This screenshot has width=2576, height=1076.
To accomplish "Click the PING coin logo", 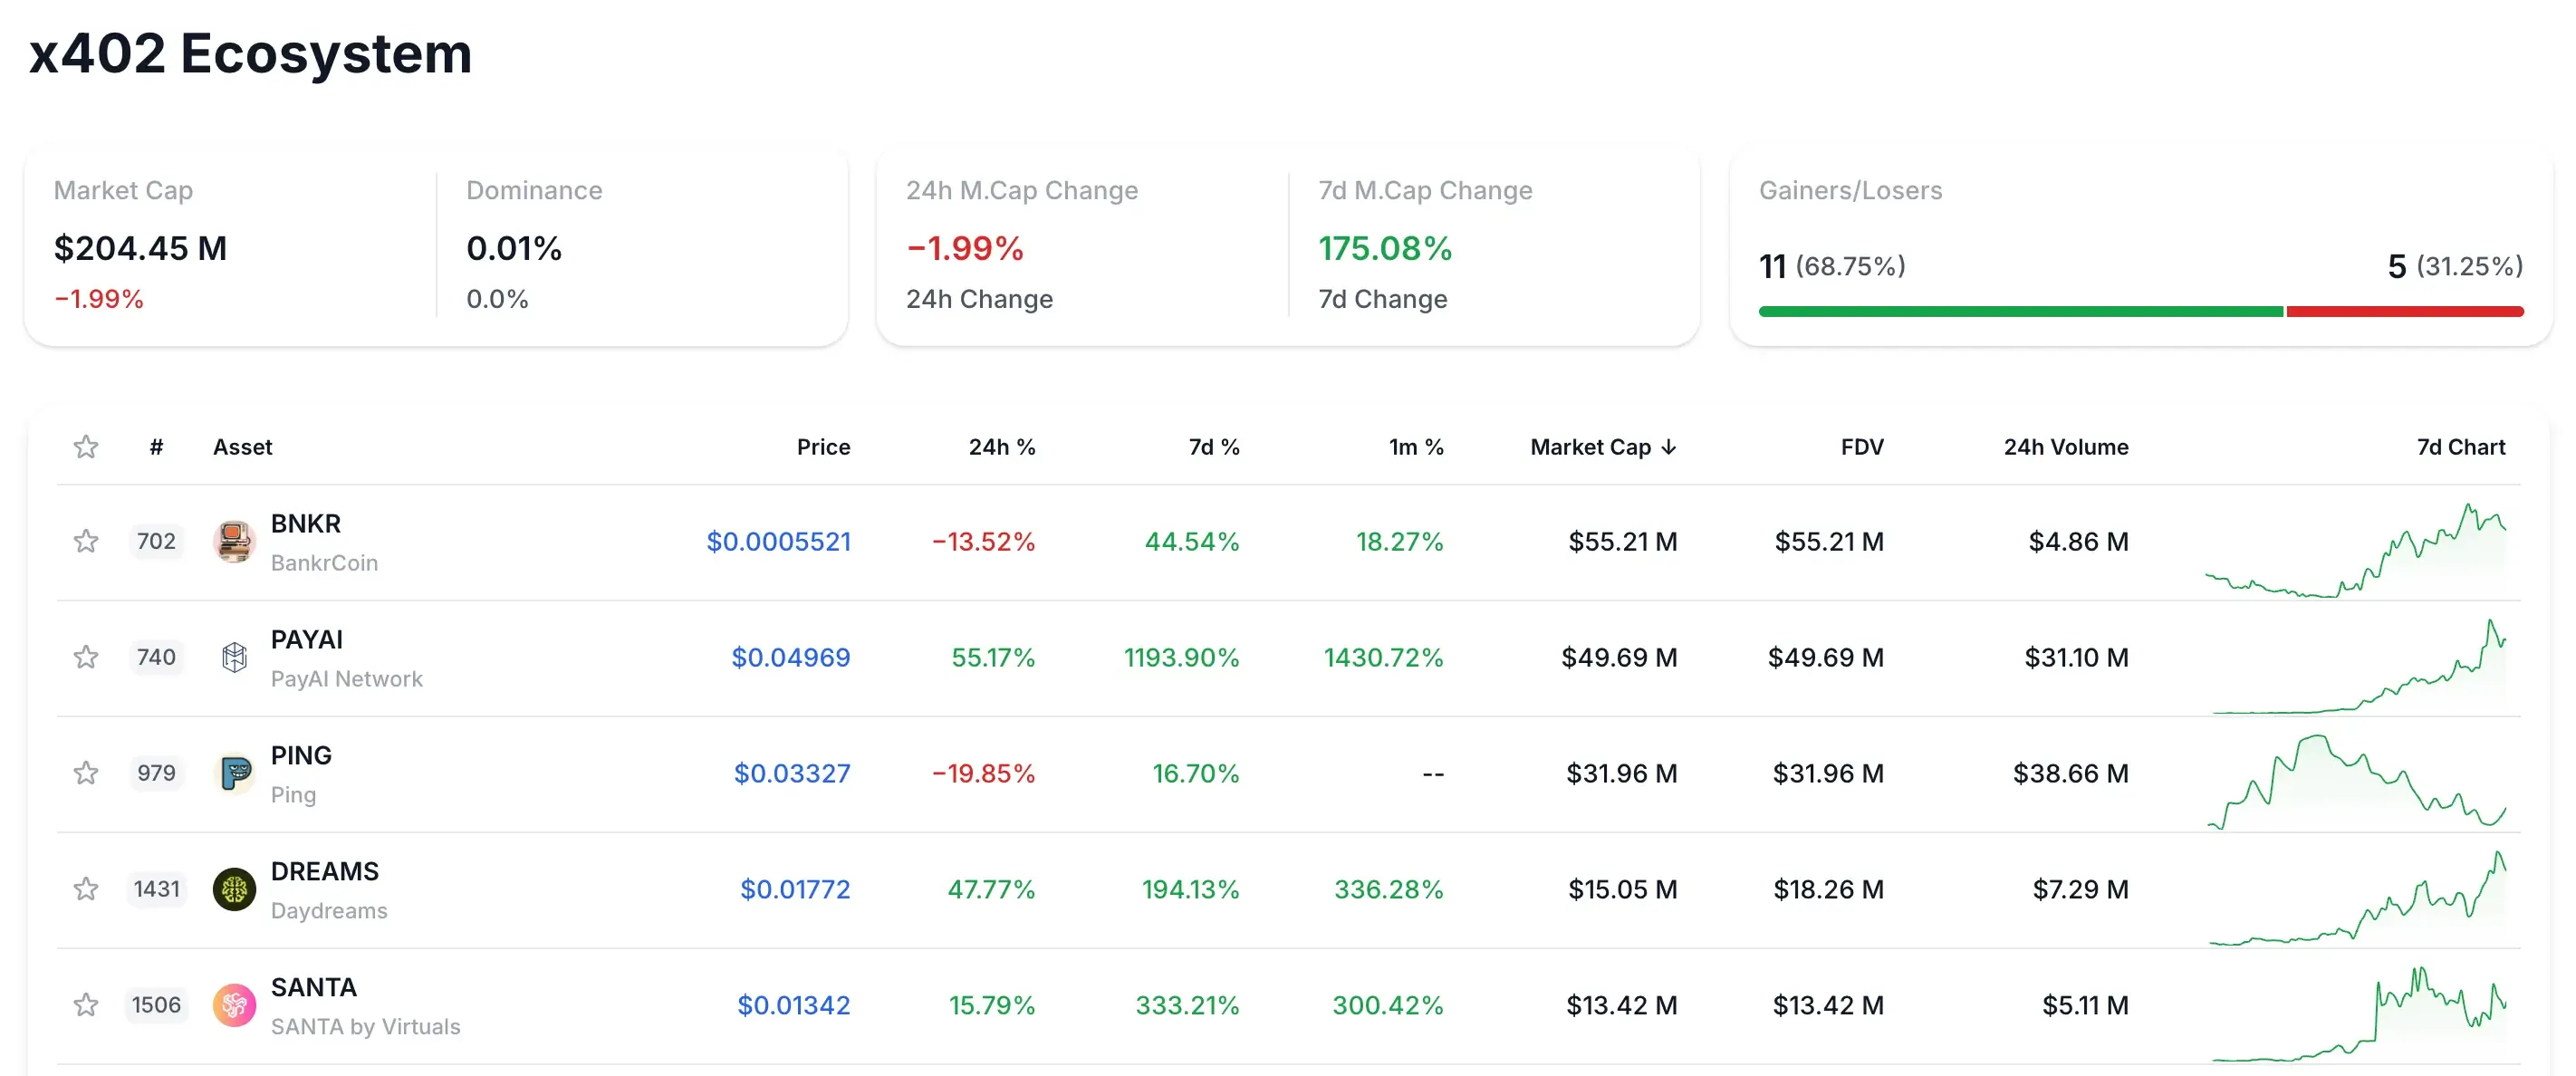I will (234, 773).
